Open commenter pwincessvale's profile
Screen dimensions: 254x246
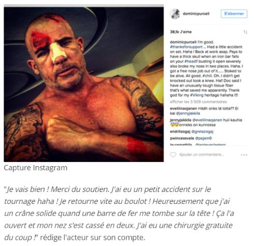182,138
